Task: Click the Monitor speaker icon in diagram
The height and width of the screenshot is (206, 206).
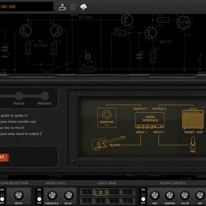Action: 107,117
